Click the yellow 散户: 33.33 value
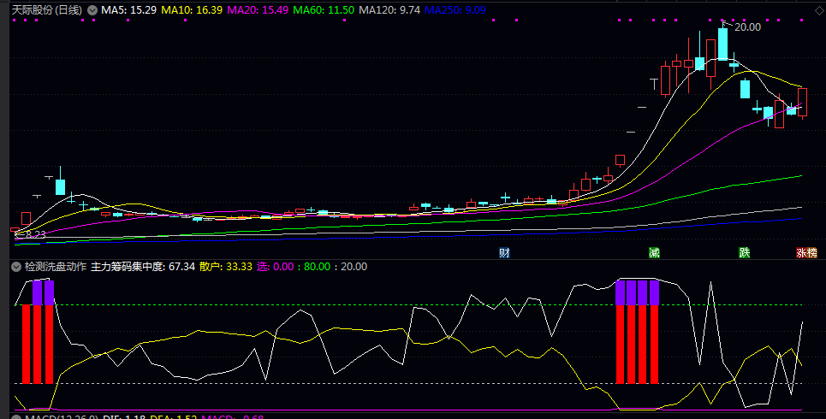The height and width of the screenshot is (419, 826). point(225,267)
